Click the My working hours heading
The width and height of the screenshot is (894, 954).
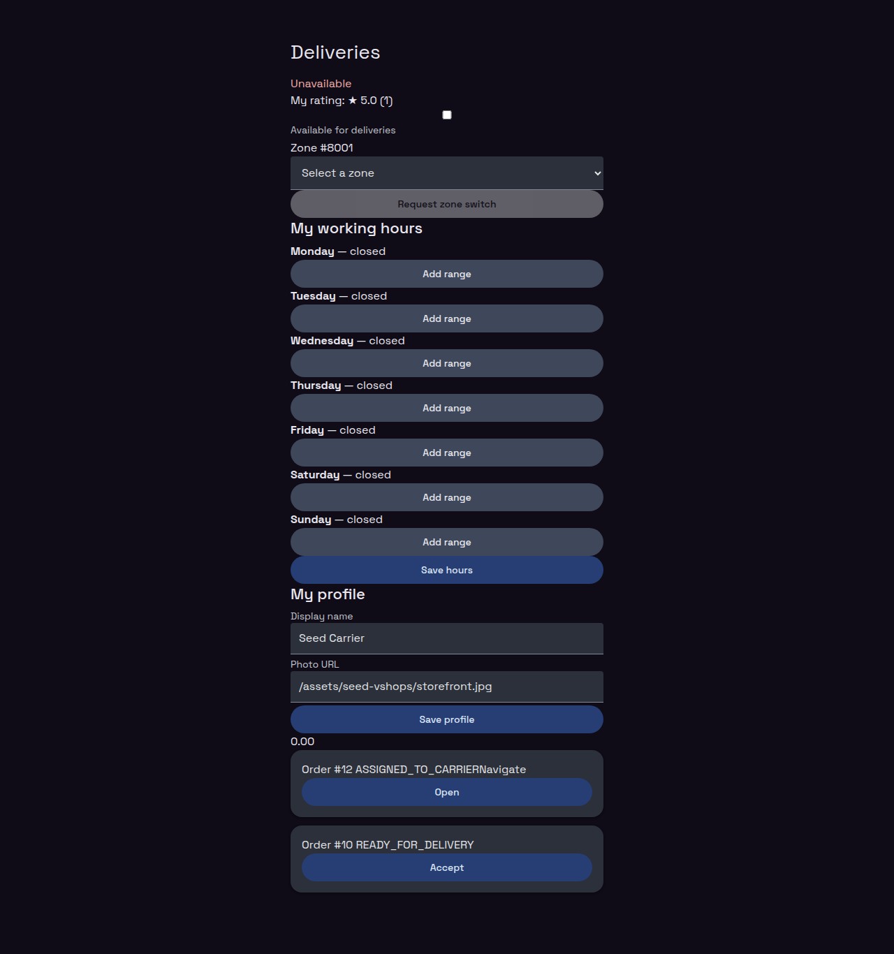[356, 228]
